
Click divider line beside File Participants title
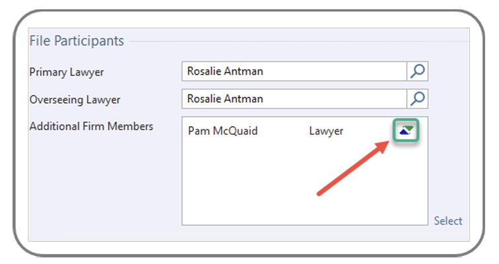tap(298, 42)
